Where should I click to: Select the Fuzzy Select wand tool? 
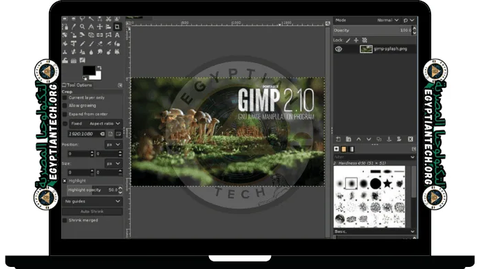(91, 19)
